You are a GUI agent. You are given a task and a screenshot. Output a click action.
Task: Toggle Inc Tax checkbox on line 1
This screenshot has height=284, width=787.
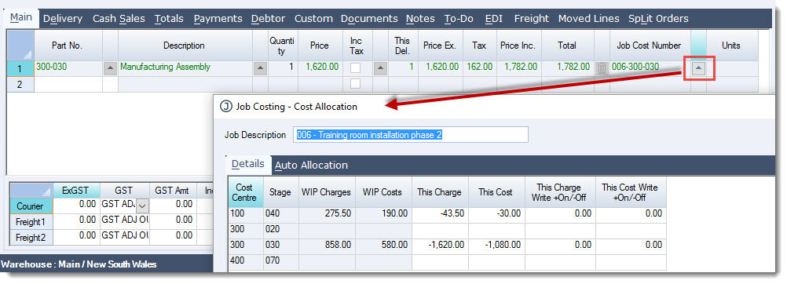355,67
